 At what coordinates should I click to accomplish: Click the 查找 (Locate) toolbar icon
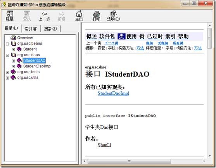27,14
